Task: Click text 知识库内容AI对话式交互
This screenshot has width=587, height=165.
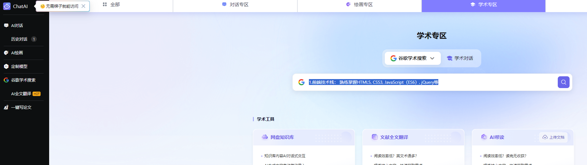Action: coord(285,156)
